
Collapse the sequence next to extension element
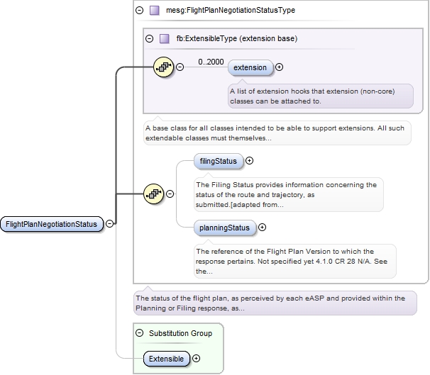point(180,67)
